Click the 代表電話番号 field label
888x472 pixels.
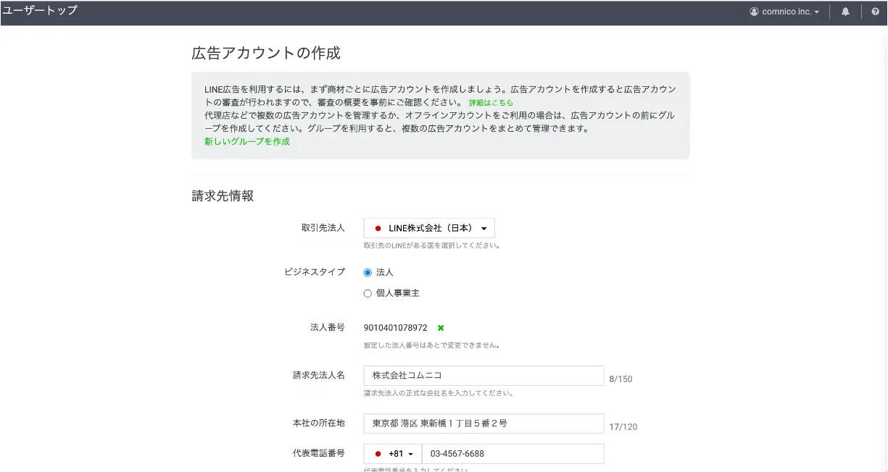319,453
